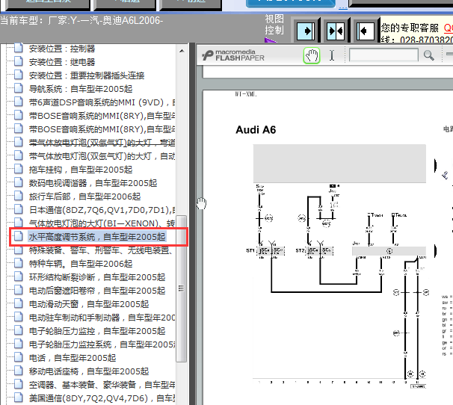Open 环形结构断裂诊断，自车型年2005起 entry
The image size is (453, 405).
point(96,277)
